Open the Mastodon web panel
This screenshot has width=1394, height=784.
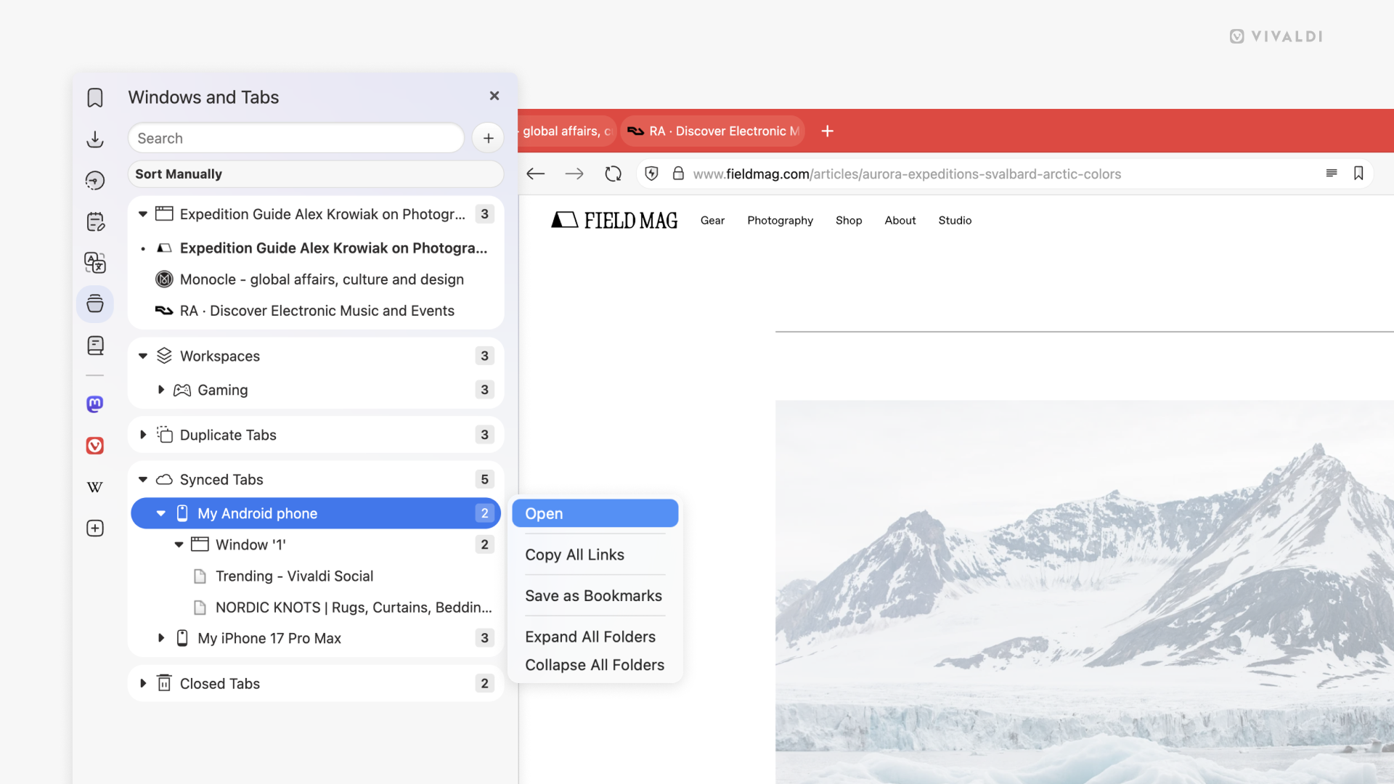[x=94, y=404]
